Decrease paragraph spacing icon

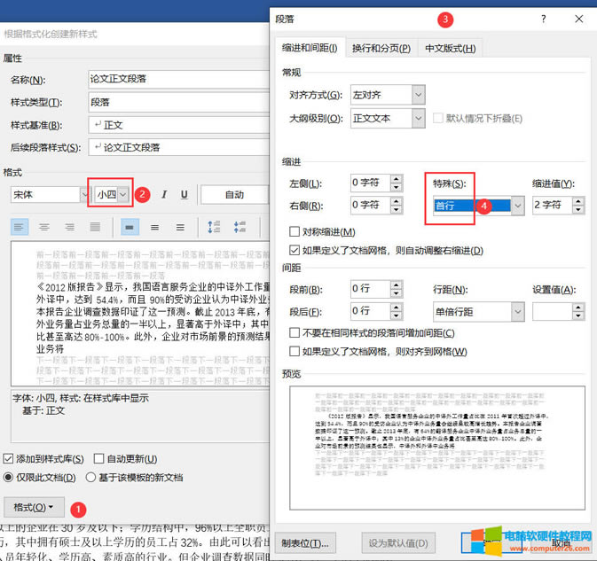[240, 227]
